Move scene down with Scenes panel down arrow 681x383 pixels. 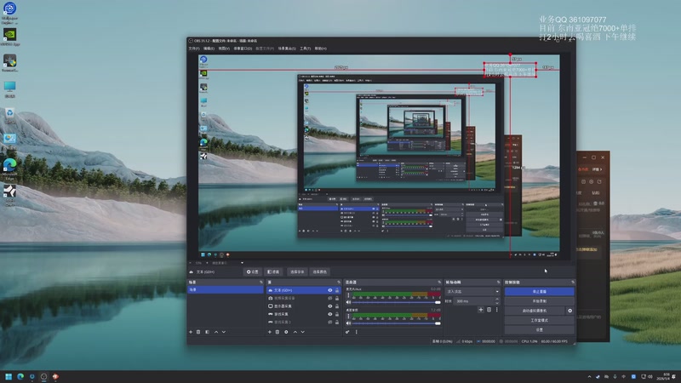tap(224, 332)
